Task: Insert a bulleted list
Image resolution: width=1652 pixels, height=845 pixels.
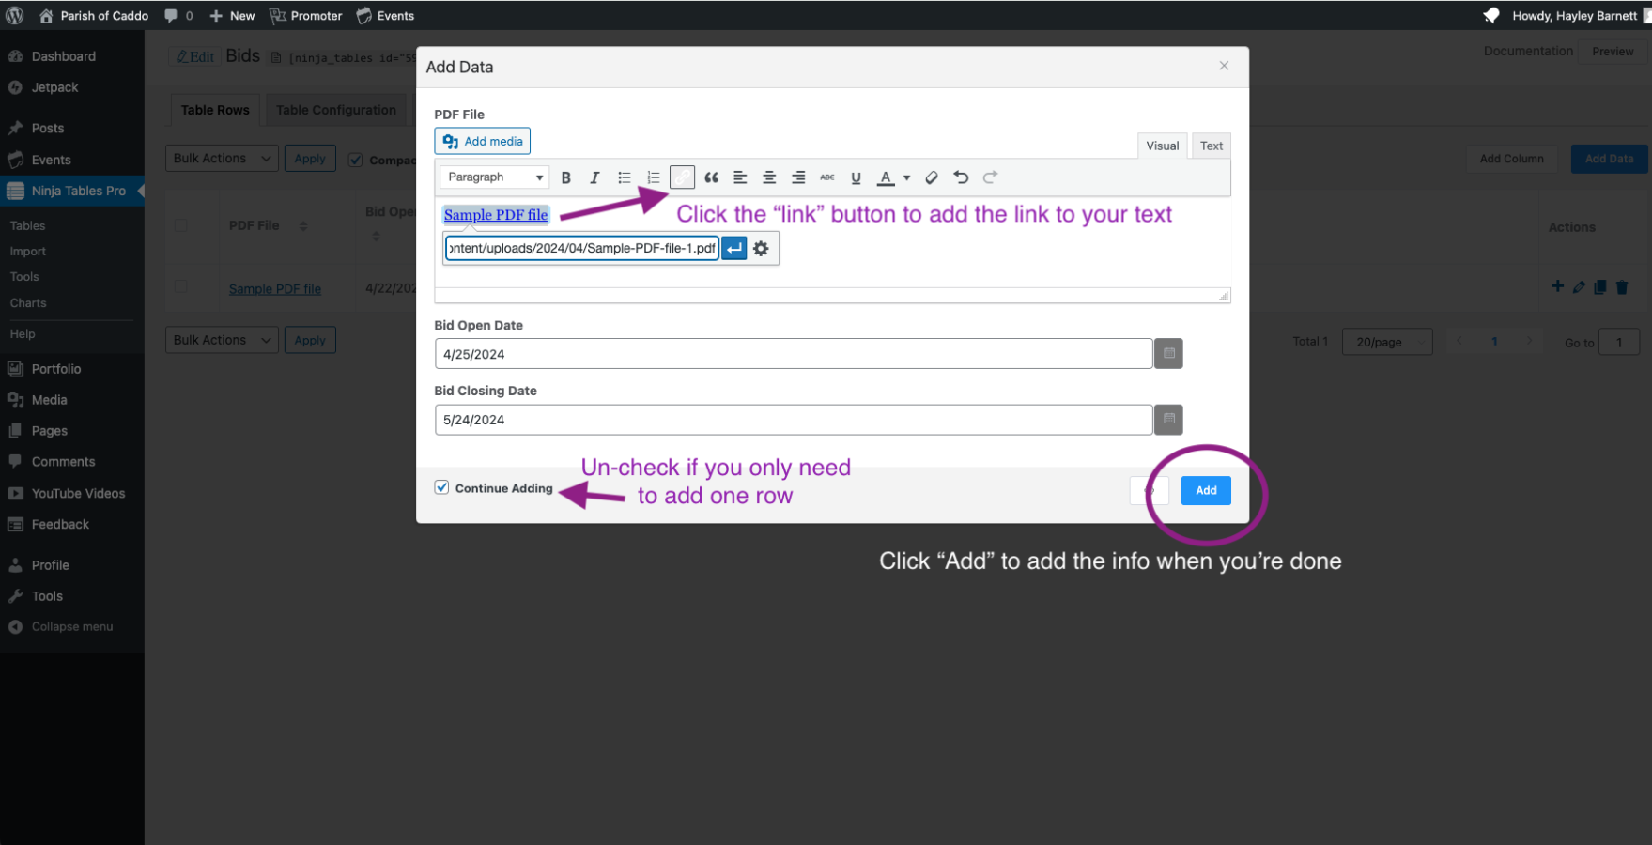Action: [624, 177]
